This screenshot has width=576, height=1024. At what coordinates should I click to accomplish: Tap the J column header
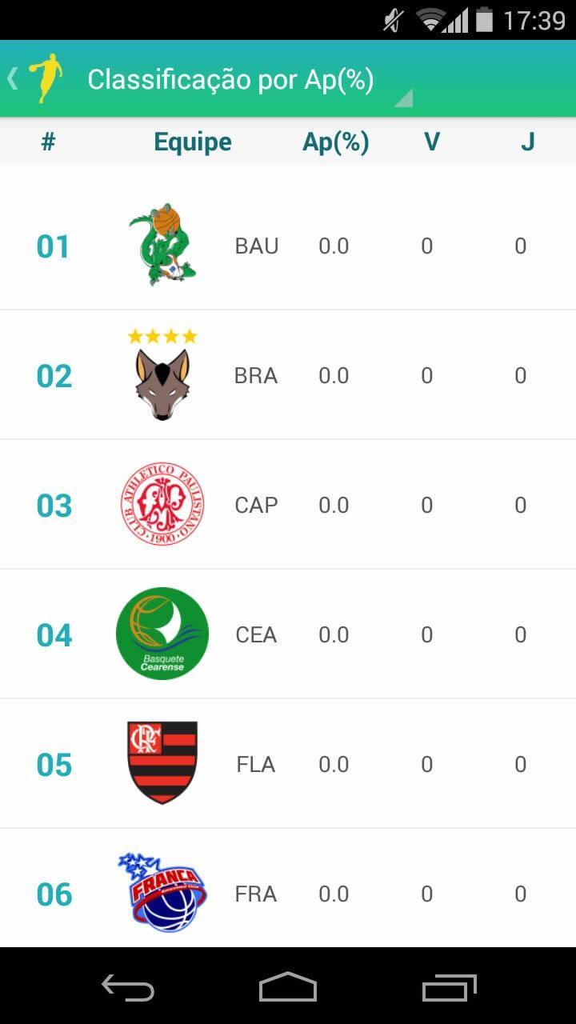[527, 142]
